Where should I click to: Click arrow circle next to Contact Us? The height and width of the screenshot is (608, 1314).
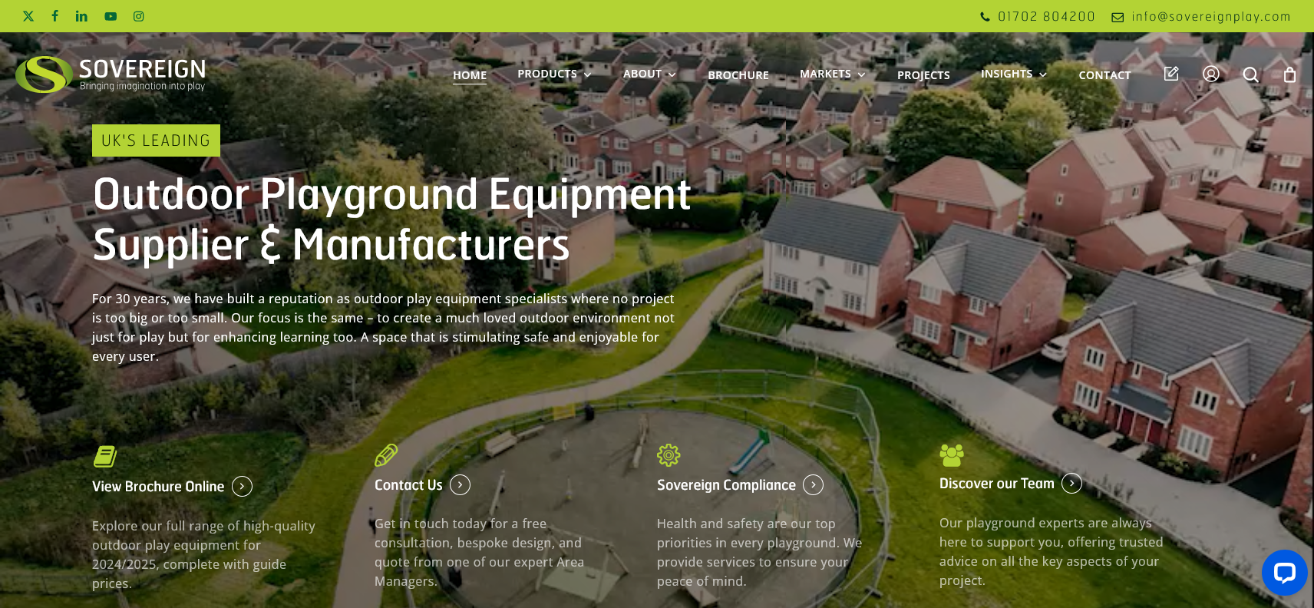[460, 484]
